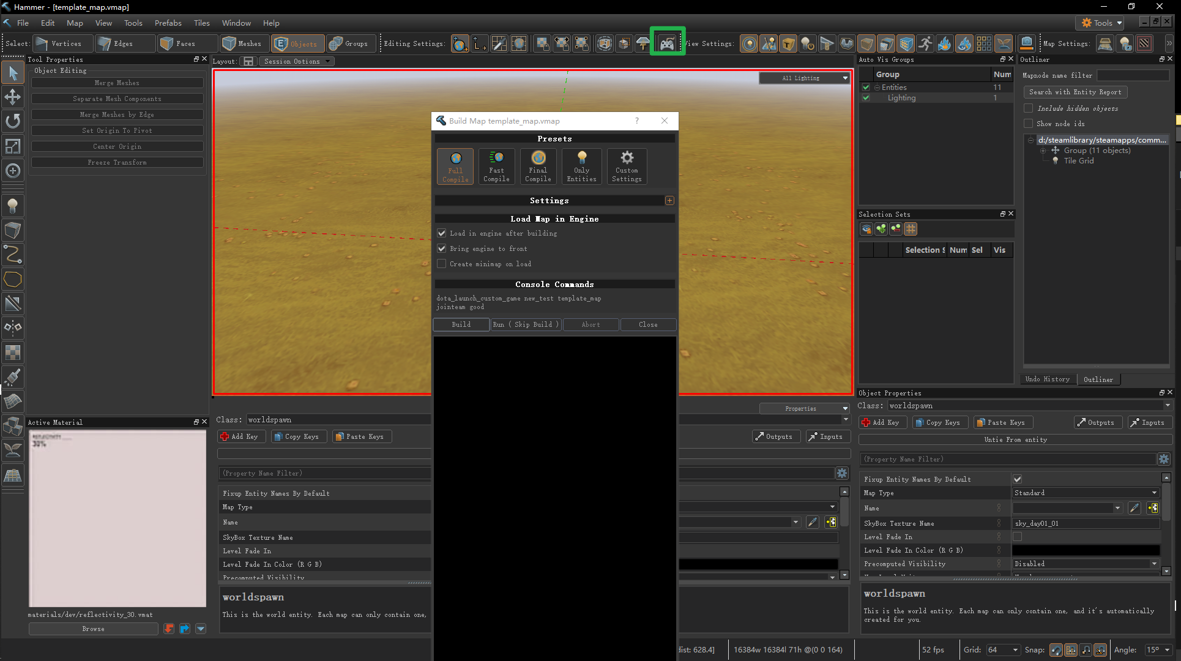1181x661 pixels.
Task: Select the Selection arrow tool in left toolbar
Action: coord(13,73)
